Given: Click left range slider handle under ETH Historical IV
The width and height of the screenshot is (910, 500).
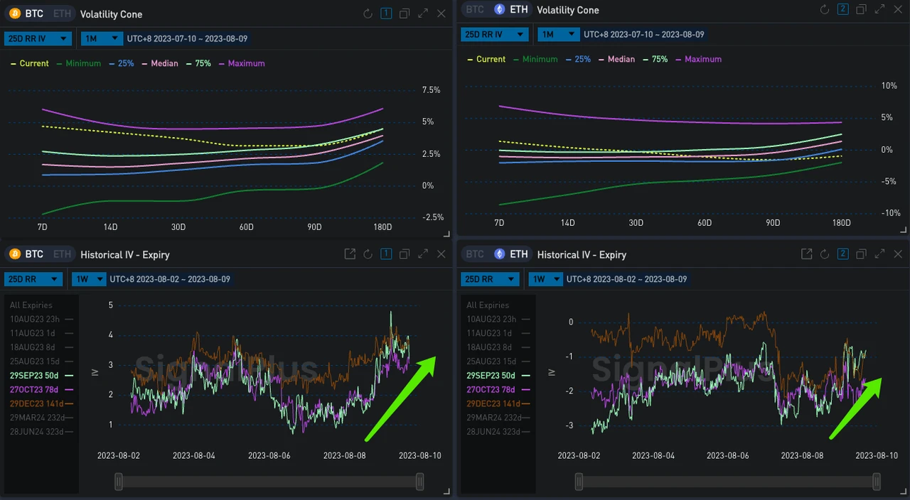Looking at the screenshot, I should 579,482.
